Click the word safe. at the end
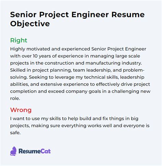This screenshot has height=166, width=162. click(x=15, y=133)
